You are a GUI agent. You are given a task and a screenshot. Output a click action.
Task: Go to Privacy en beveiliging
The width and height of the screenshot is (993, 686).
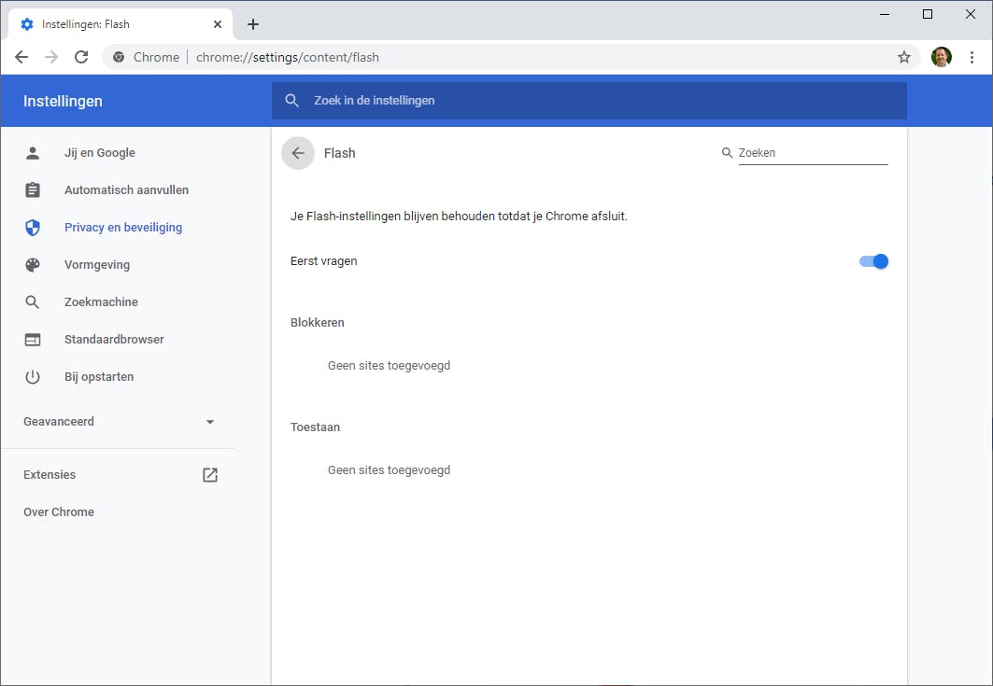(x=123, y=228)
